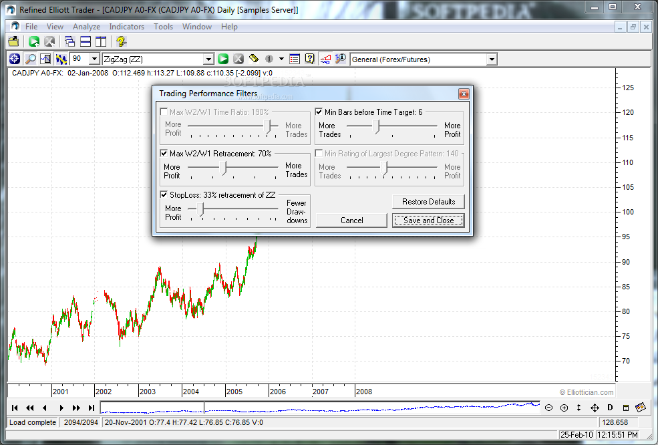This screenshot has width=658, height=445.
Task: Tile windows vertically icon
Action: (x=101, y=41)
